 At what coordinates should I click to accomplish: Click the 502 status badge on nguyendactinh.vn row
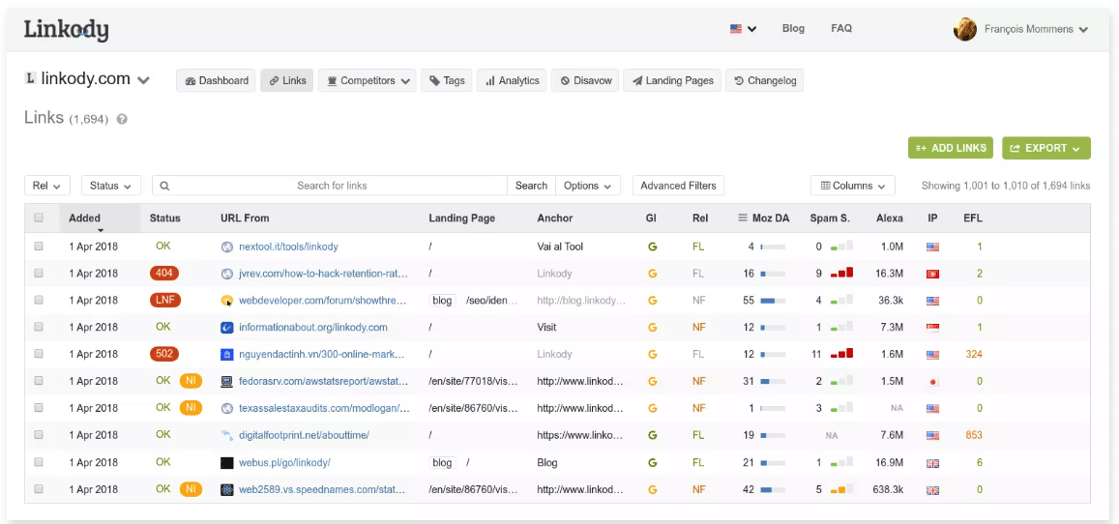(164, 354)
